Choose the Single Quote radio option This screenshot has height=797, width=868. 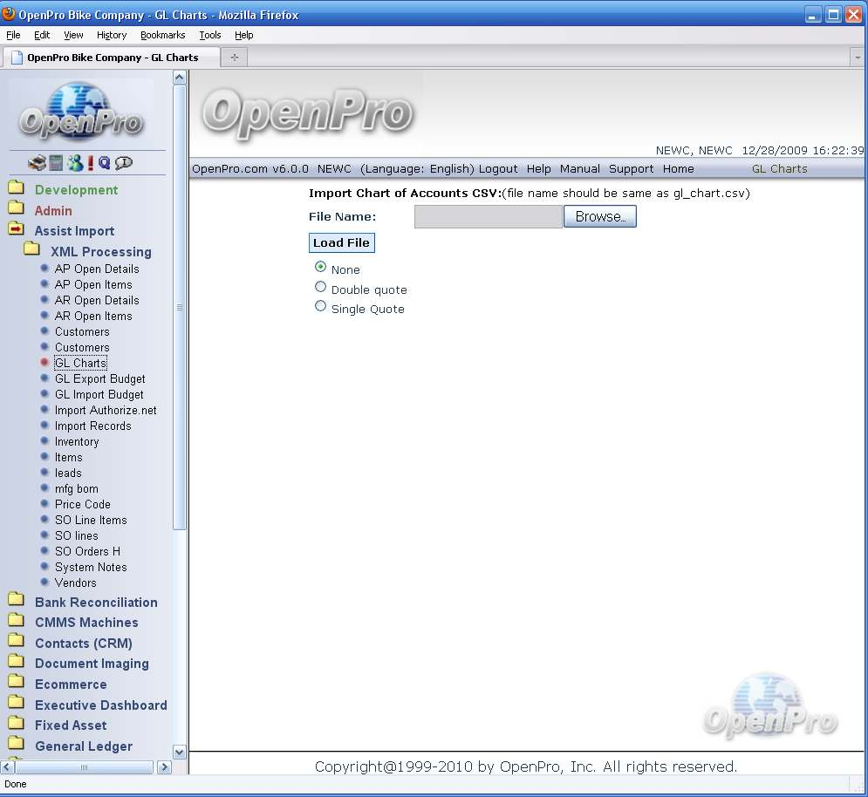320,306
